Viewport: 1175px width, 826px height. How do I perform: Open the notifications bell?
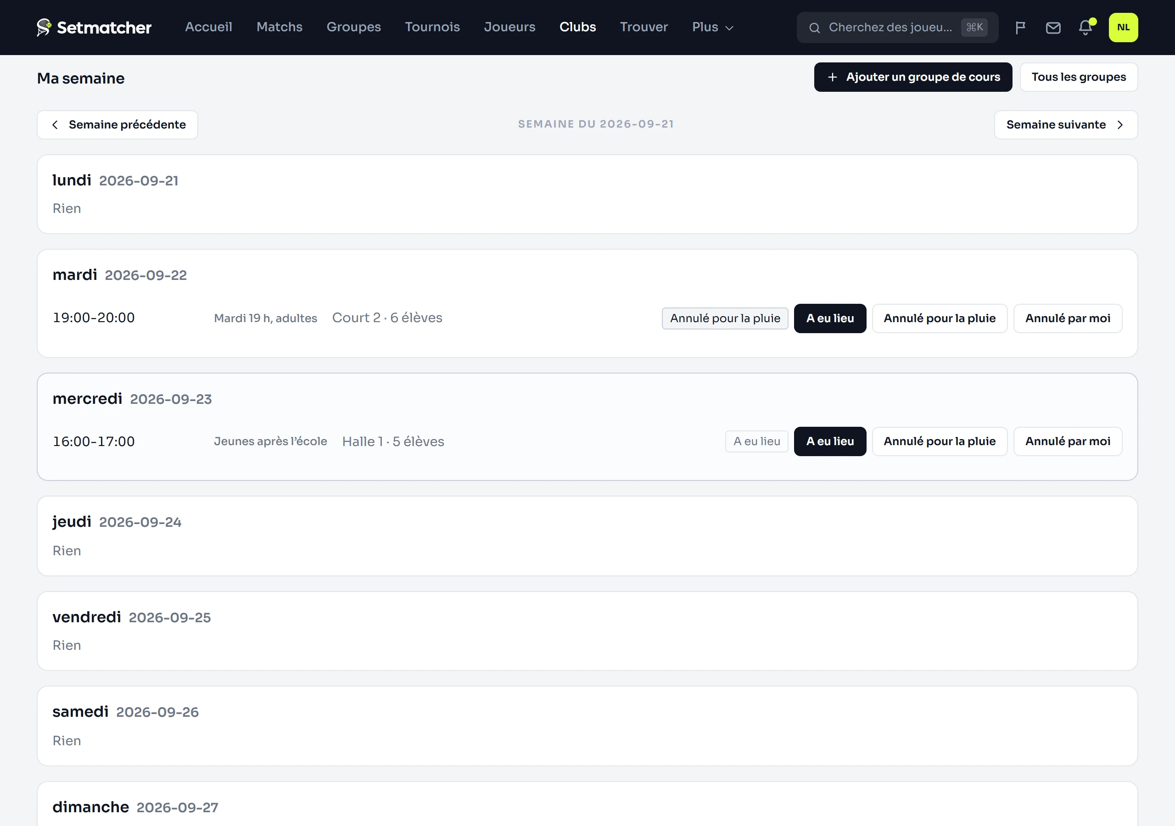(1085, 28)
